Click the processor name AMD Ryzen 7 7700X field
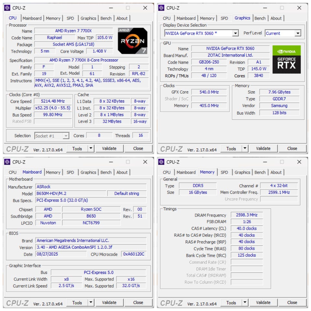Image resolution: width=311 pixels, height=311 pixels. click(x=74, y=31)
